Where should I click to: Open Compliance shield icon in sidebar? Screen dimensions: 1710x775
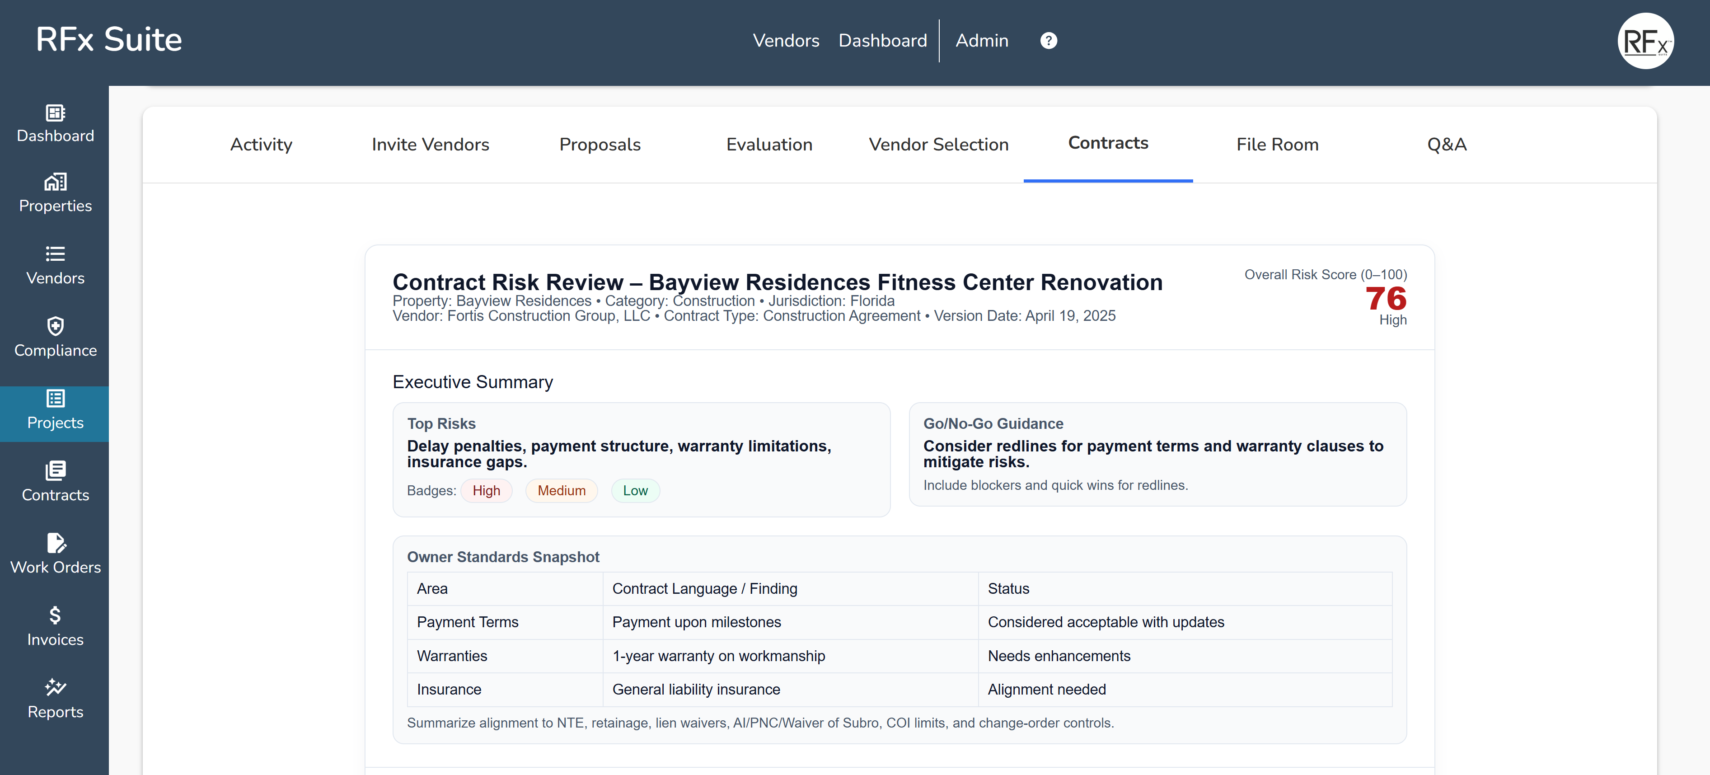coord(55,326)
